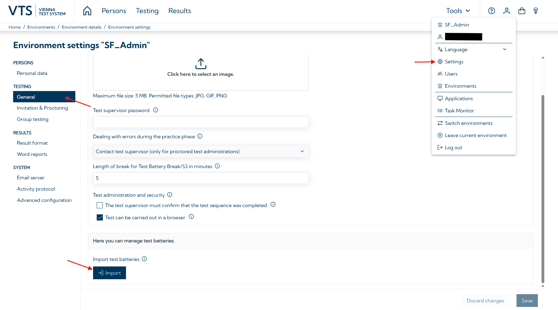The height and width of the screenshot is (310, 558).
Task: Click the scrollbar down arrow
Action: tap(543, 286)
